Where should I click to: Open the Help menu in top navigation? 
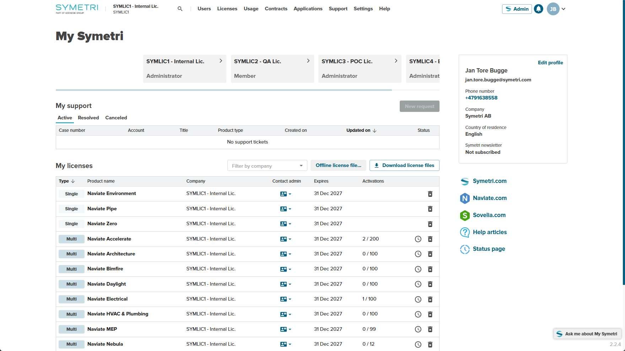coord(384,9)
